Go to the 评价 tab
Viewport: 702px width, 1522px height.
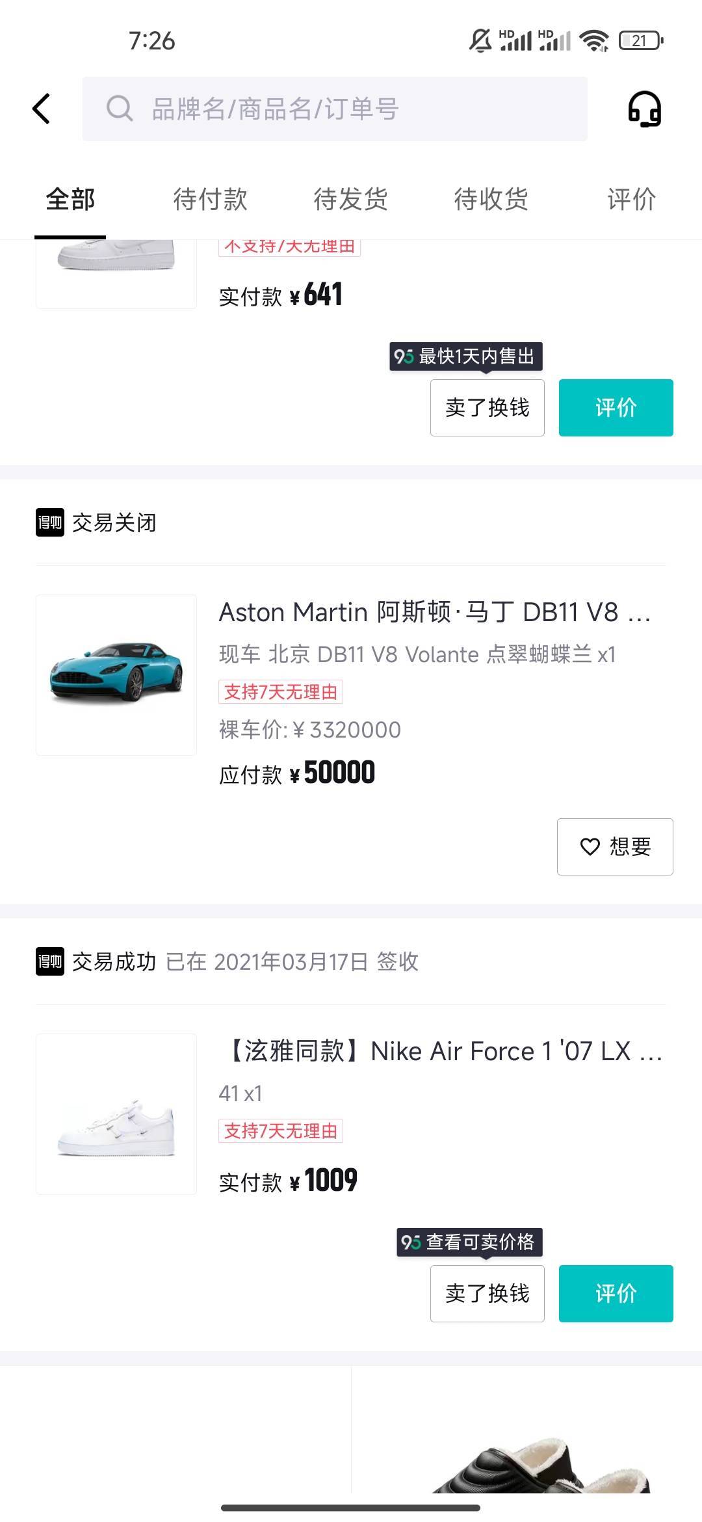[x=631, y=199]
